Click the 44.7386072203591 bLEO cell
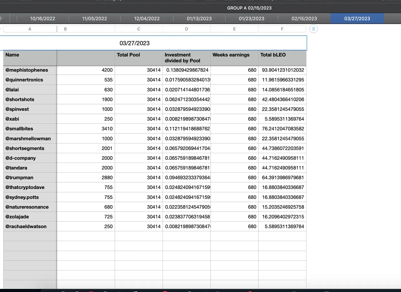 pos(282,148)
